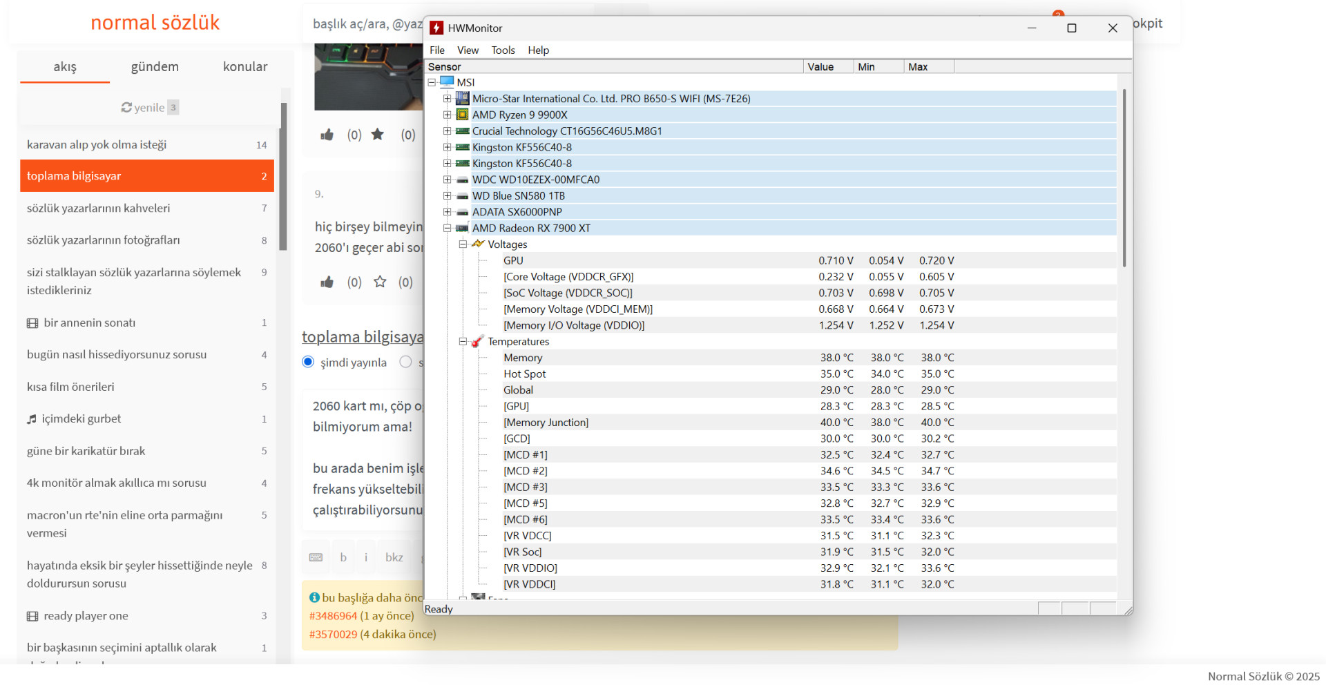This screenshot has height=685, width=1326.
Task: Click the AMD Ryzen 9 9900X processor icon
Action: coord(462,115)
